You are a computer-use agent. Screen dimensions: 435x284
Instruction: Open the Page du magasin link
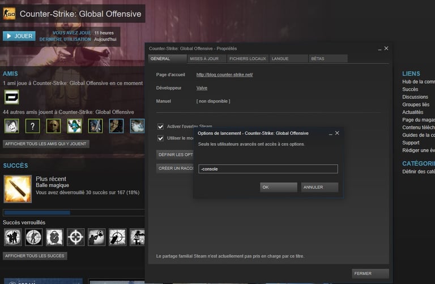click(x=419, y=120)
